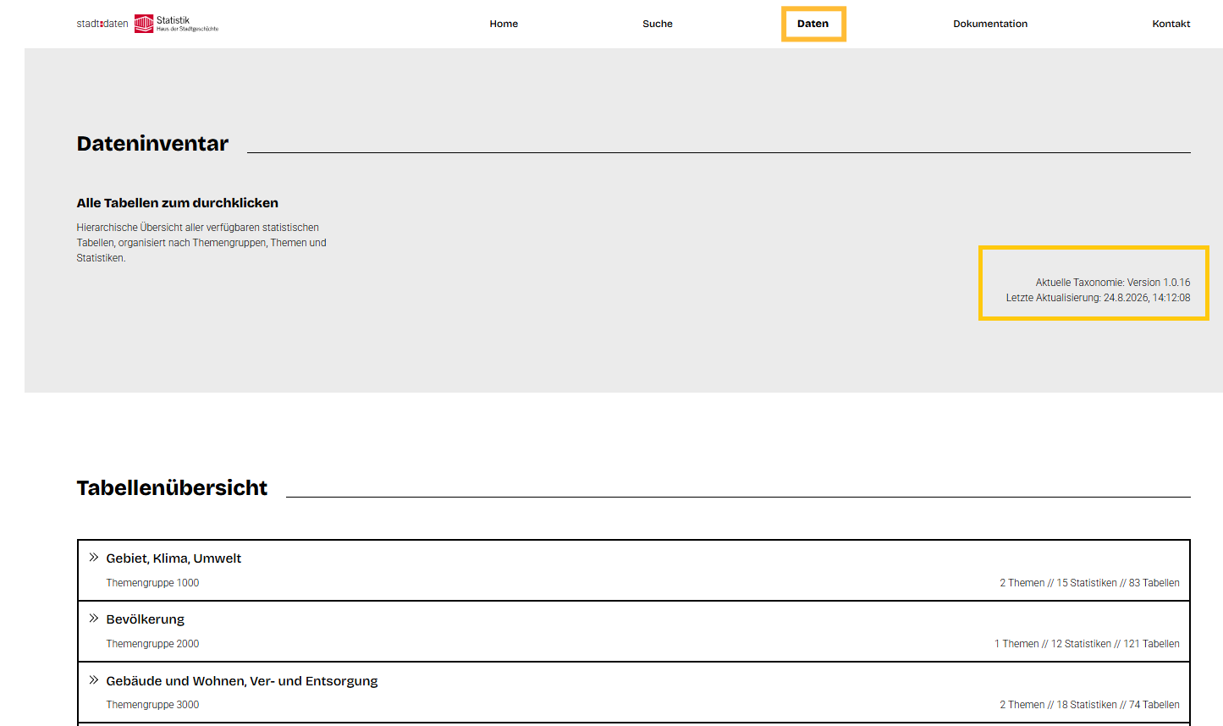This screenshot has width=1223, height=726.
Task: Expand the Gebiet, Klima, Umwelt chevron
Action: [x=94, y=558]
